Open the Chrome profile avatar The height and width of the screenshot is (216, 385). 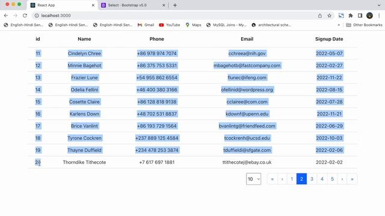pyautogui.click(x=369, y=16)
